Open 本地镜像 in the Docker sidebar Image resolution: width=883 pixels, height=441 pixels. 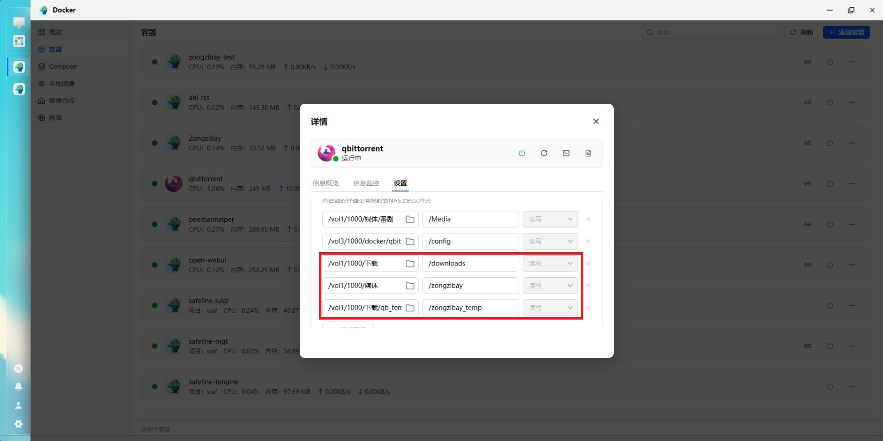81,84
